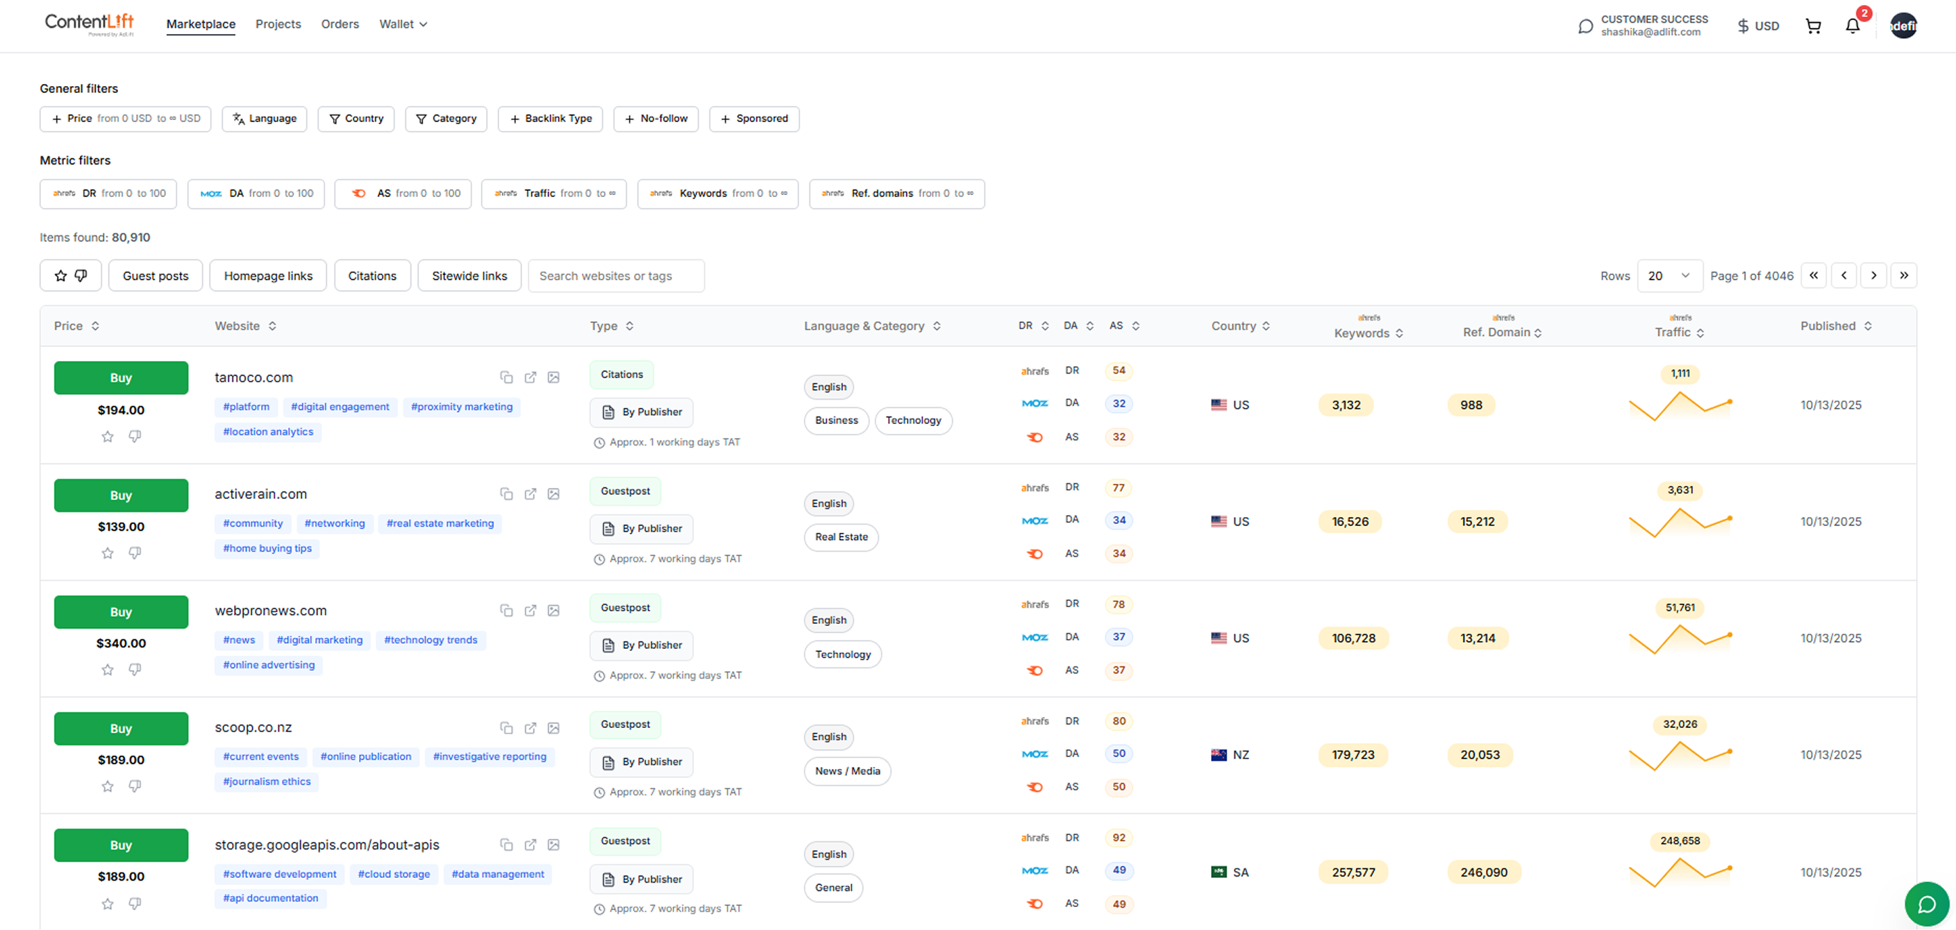
Task: Click the Search websites or tags field
Action: coord(616,276)
